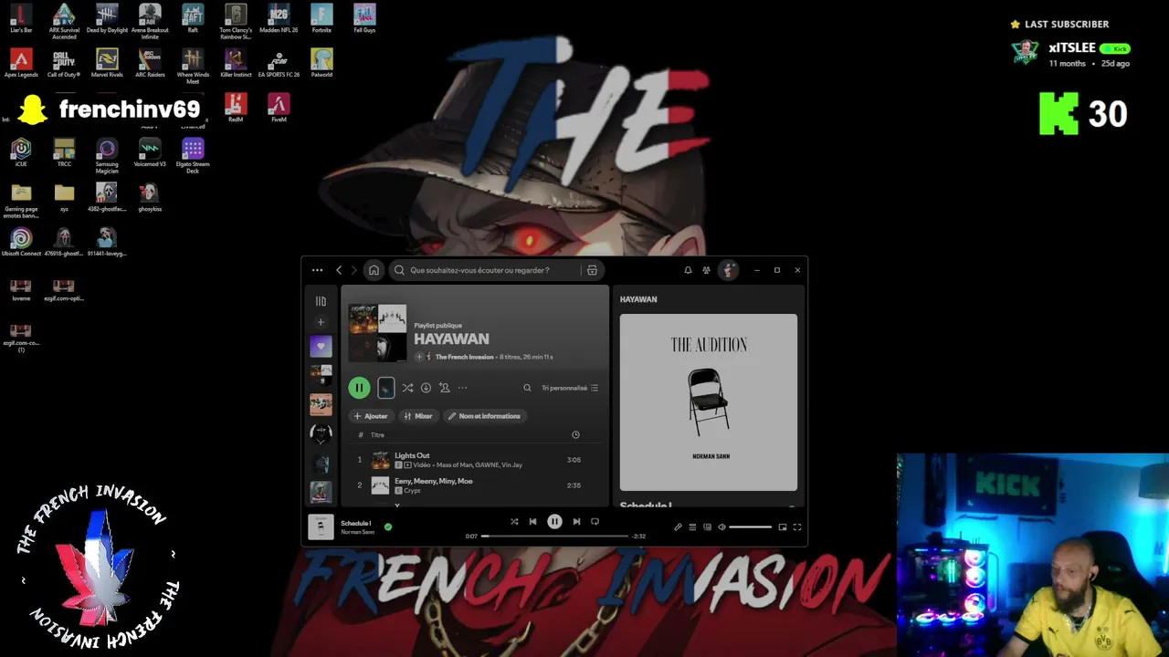Open Spotify's three-dot main menu
This screenshot has width=1169, height=657.
point(317,270)
